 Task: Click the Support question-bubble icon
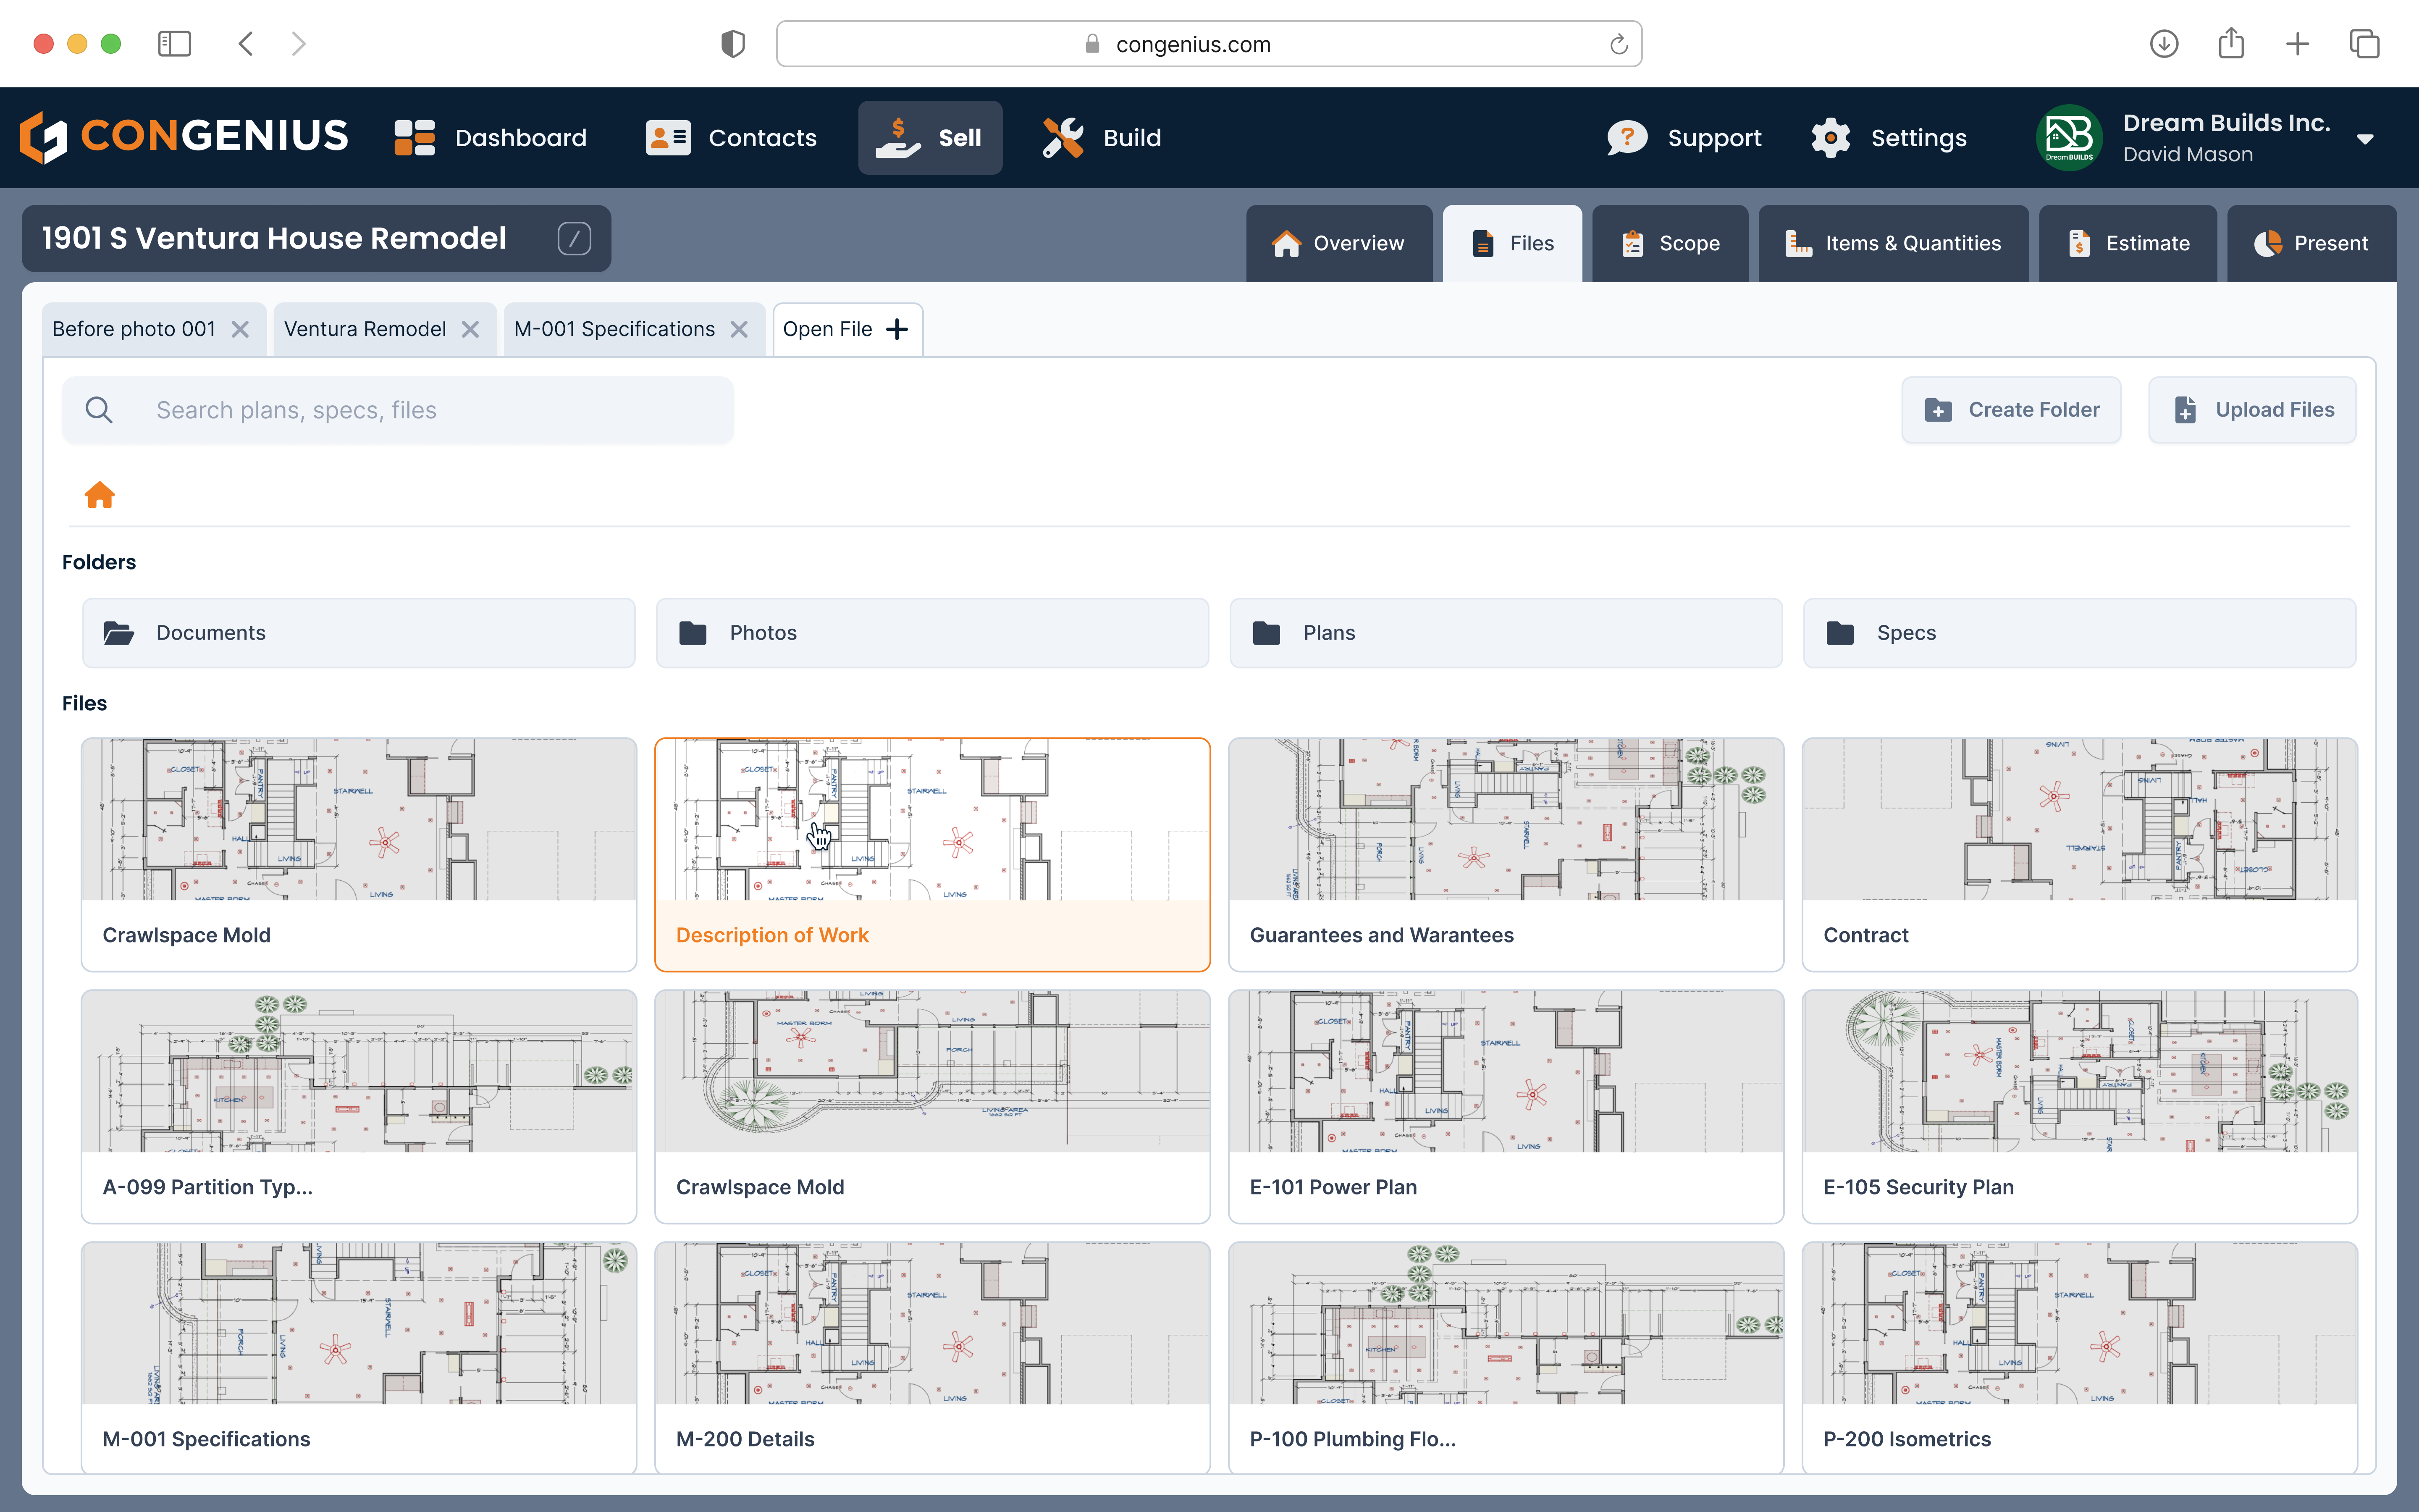pos(1627,138)
